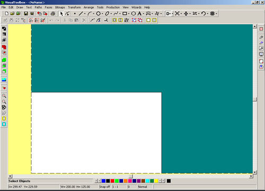
Task: Open dropdown arrow at end of top toolbar
Action: (x=216, y=14)
